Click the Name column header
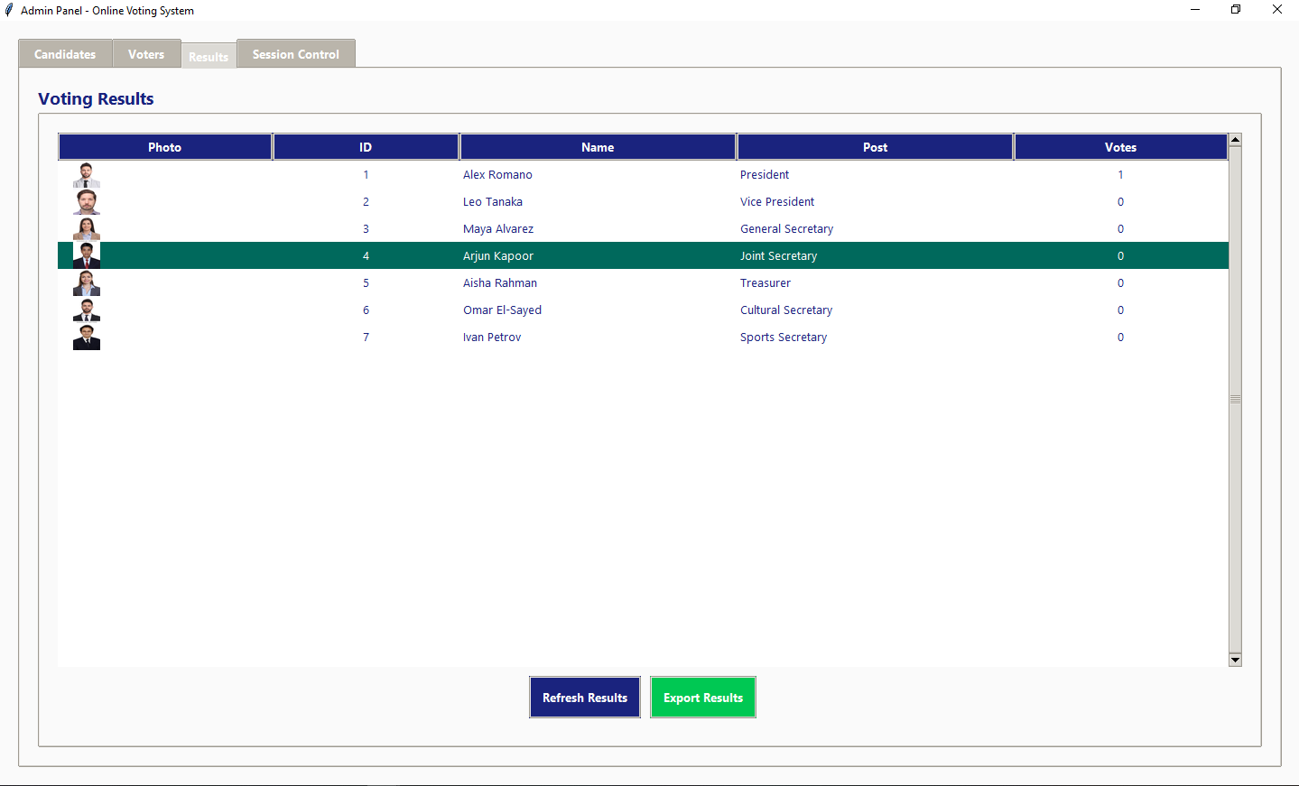This screenshot has height=786, width=1299. point(597,146)
